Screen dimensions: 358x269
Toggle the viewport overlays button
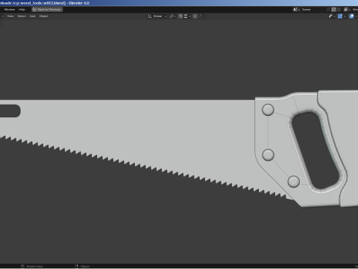click(x=351, y=16)
